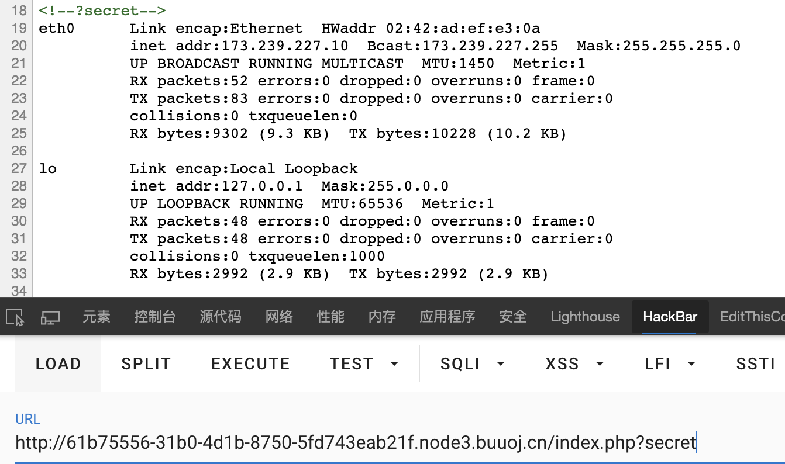Activate the inspect element picker icon
This screenshot has height=464, width=785.
click(15, 317)
